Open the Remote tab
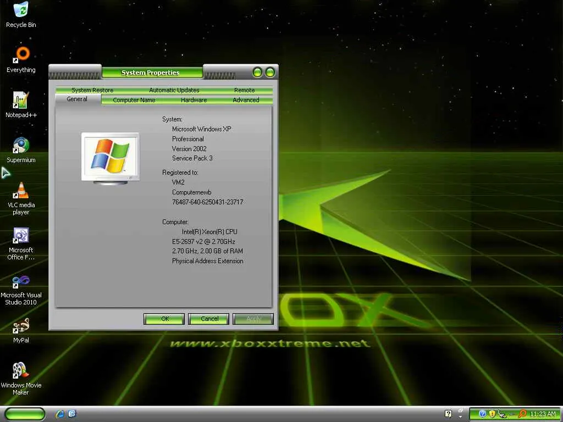The image size is (563, 422). point(245,90)
